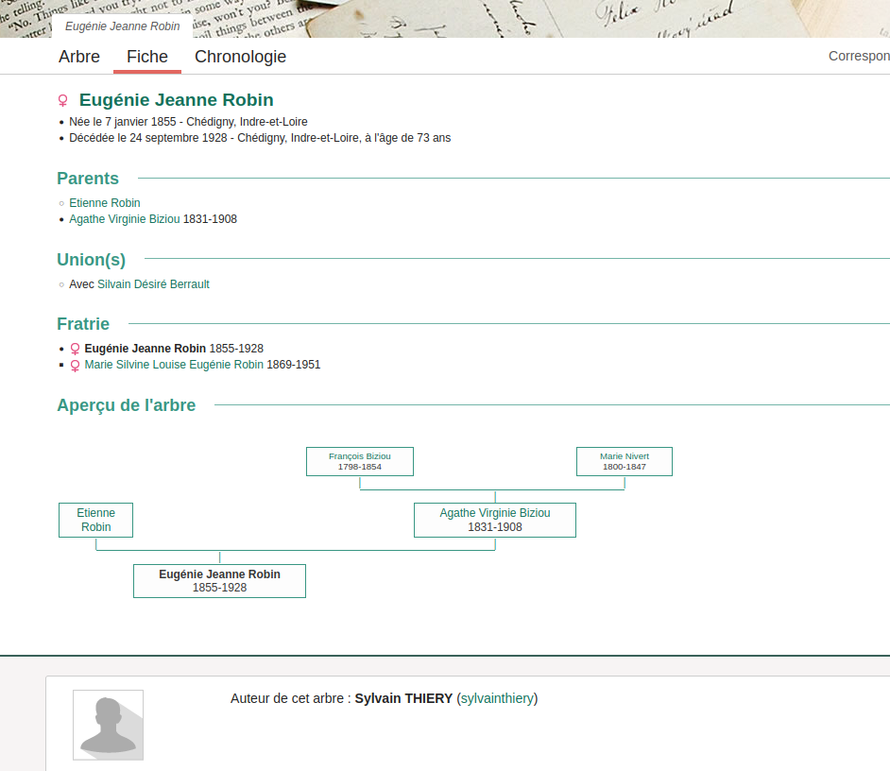Click female icon before Marie Silvine Louise
The width and height of the screenshot is (890, 771).
(76, 366)
